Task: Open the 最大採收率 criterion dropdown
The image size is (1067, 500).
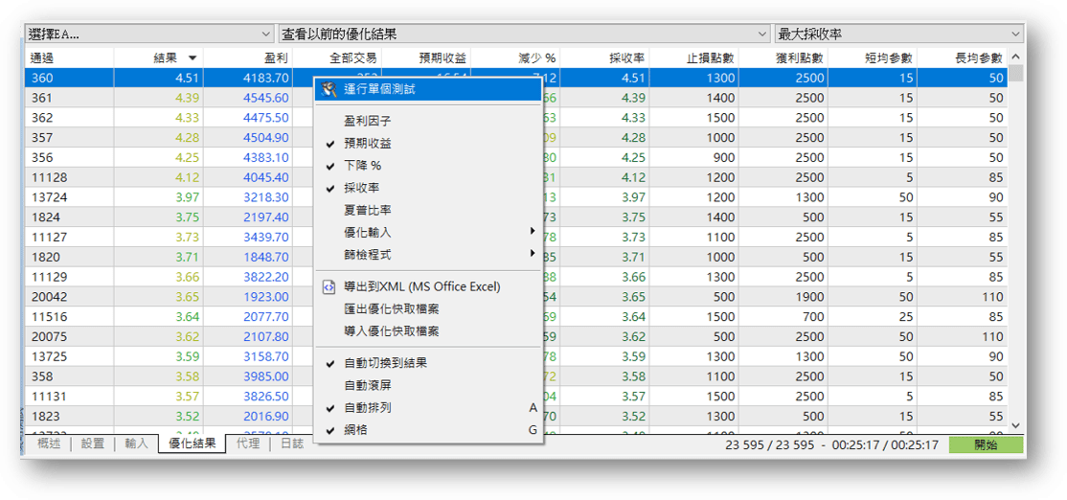Action: tap(899, 34)
